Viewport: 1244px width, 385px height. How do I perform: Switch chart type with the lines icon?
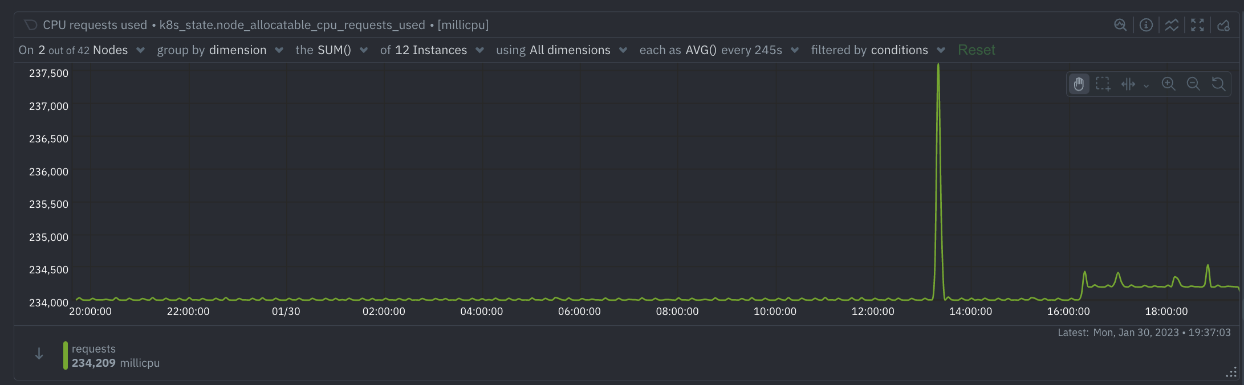pyautogui.click(x=1172, y=25)
